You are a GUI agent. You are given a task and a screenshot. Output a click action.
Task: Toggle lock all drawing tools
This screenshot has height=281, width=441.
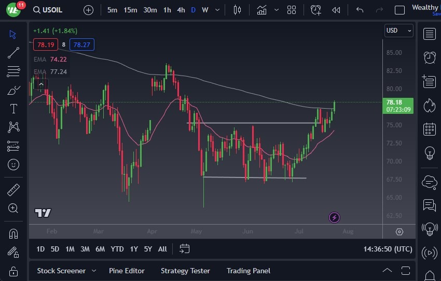(x=13, y=271)
